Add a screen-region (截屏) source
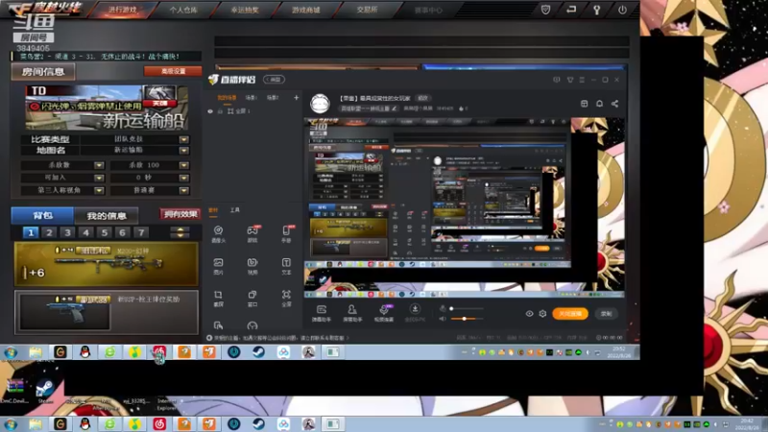Viewport: 768px width, 432px height. click(x=219, y=299)
